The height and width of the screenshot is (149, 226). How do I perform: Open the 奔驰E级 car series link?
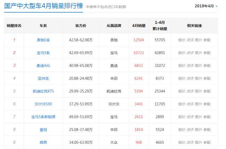[x=43, y=40]
